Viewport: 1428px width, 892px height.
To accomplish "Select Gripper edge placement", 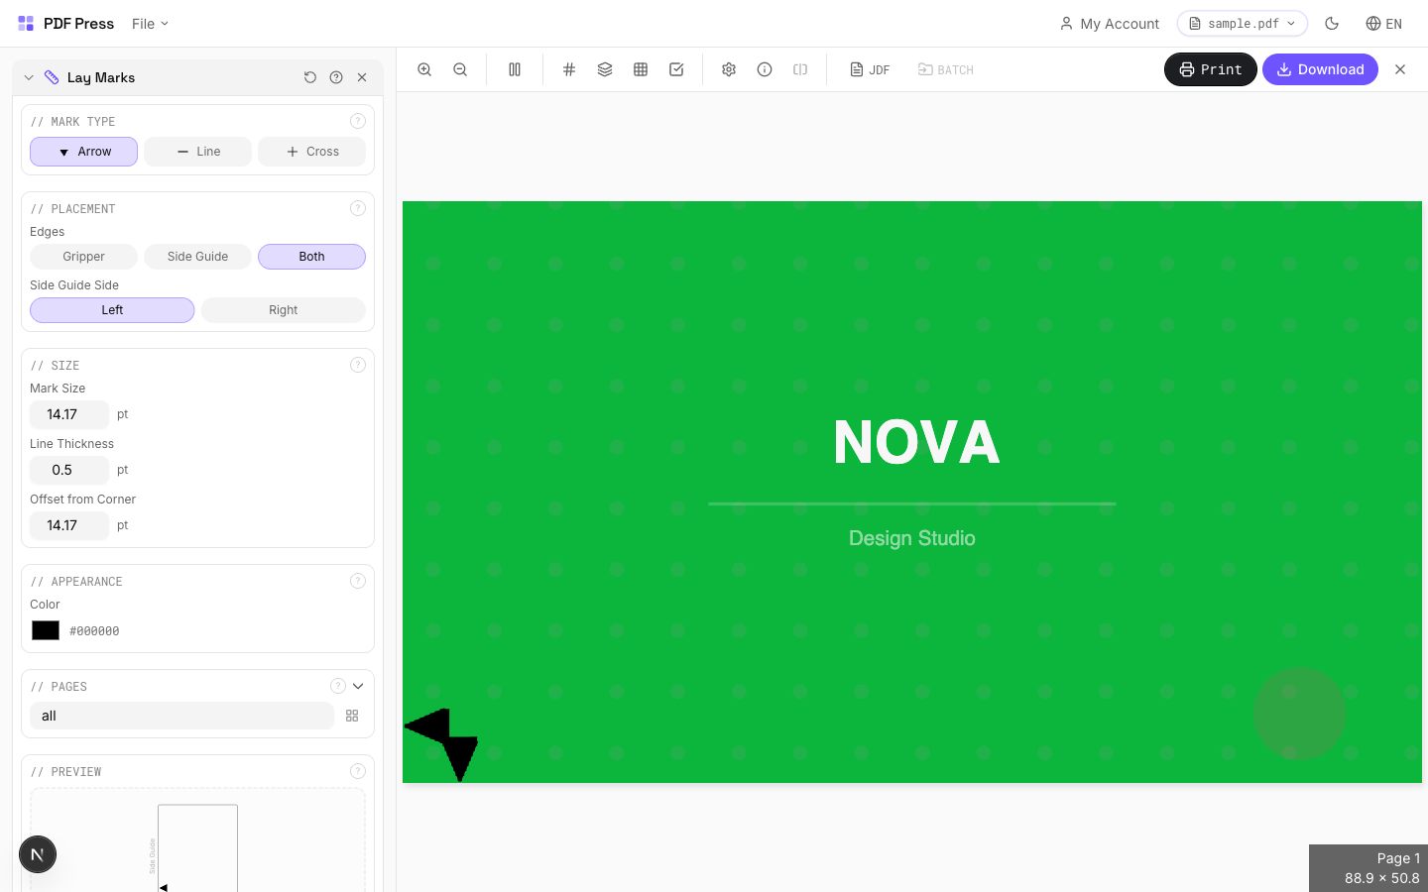I will point(83,257).
